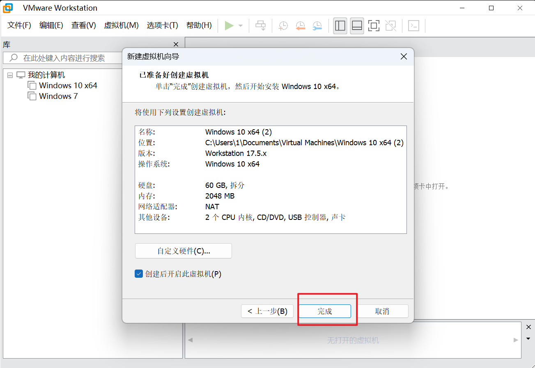Click the thumbnail bar left scroll arrow
This screenshot has height=368, width=535.
click(190, 340)
